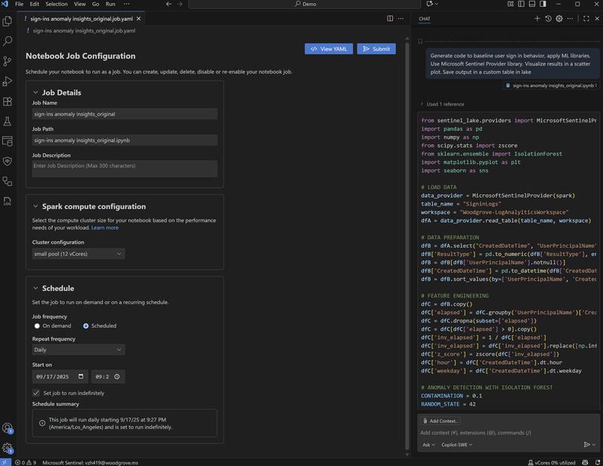Open the Run menu
The width and height of the screenshot is (603, 466).
point(110,4)
